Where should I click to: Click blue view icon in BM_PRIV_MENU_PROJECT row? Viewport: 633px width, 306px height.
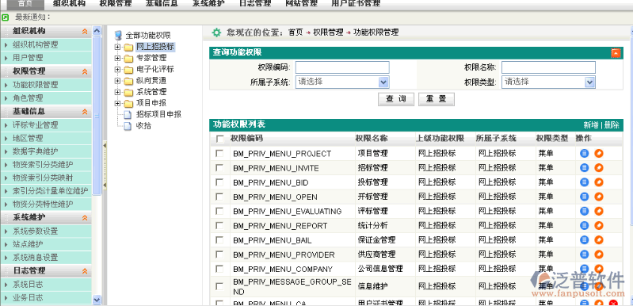click(584, 154)
